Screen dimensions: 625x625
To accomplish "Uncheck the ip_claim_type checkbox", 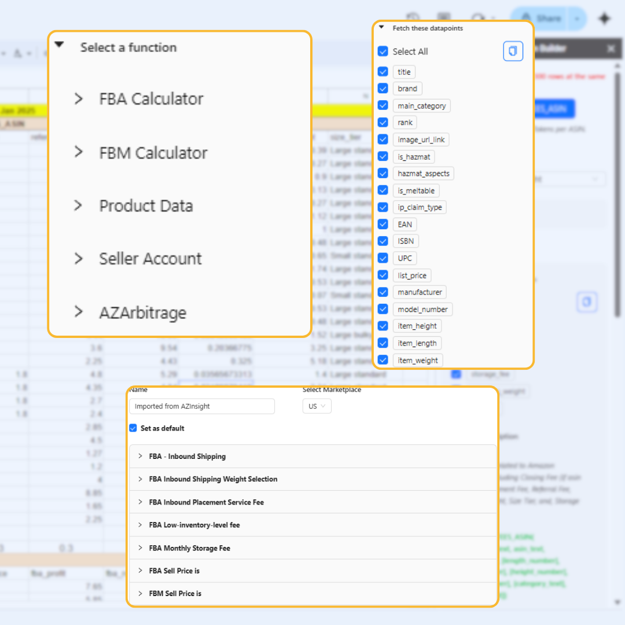I will [383, 207].
